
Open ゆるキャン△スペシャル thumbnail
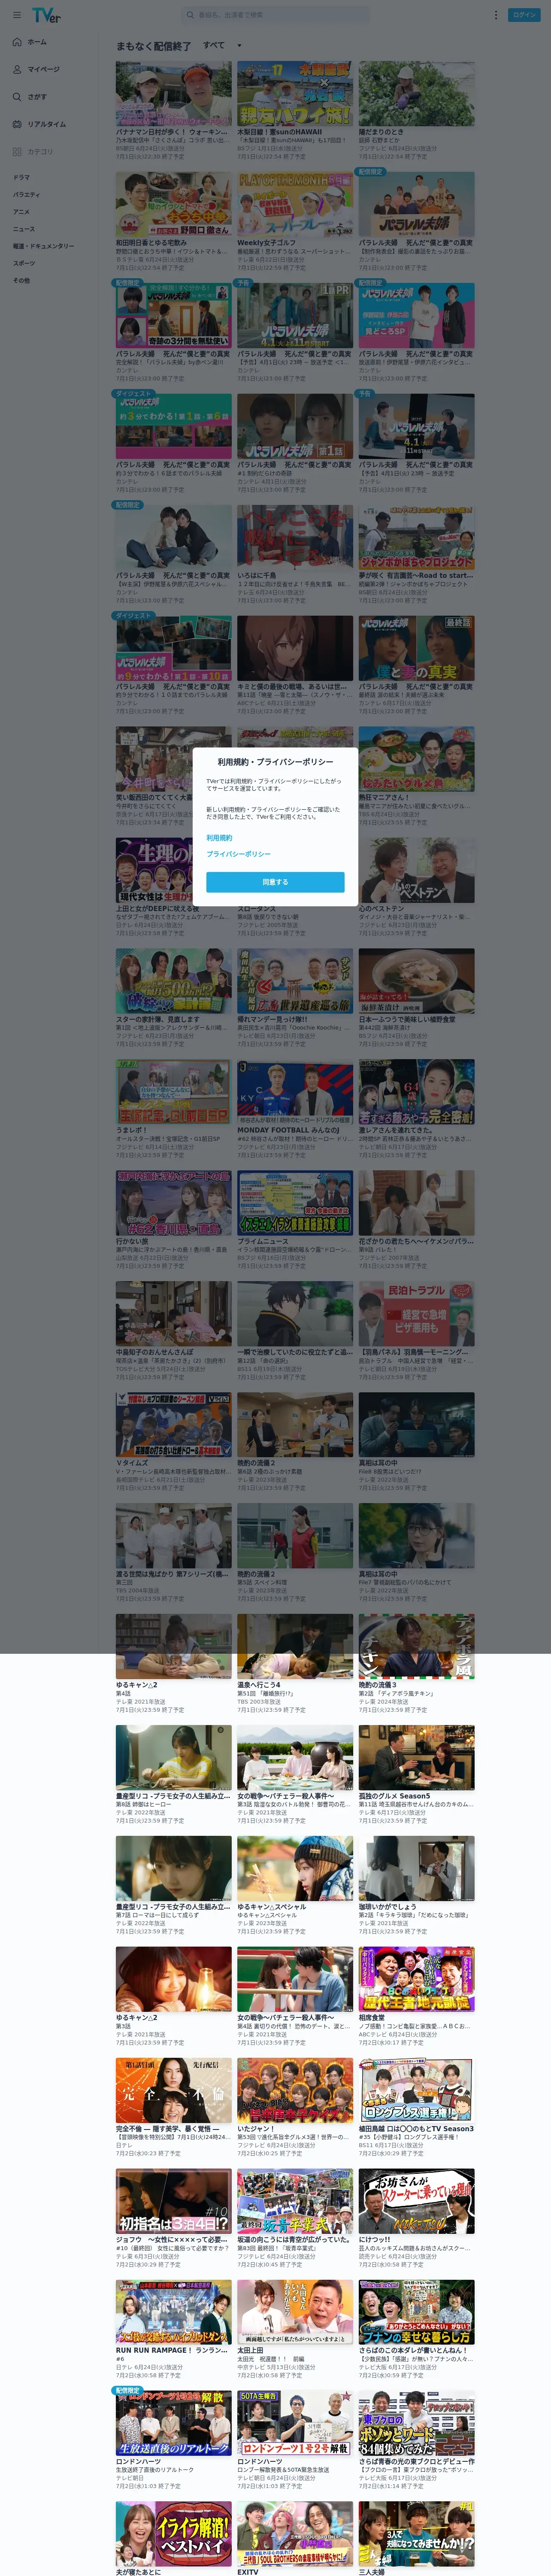pos(295,1868)
